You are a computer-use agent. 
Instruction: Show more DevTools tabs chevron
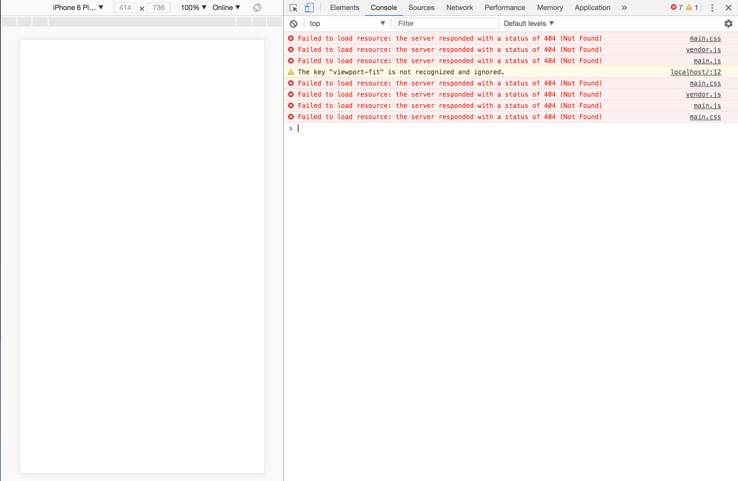[x=624, y=8]
